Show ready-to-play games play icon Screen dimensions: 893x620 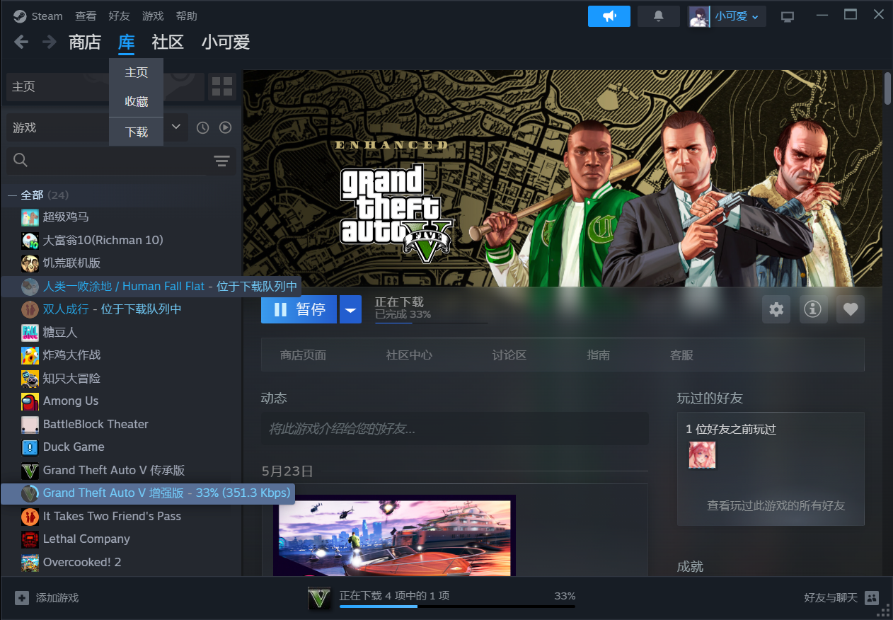(x=225, y=127)
